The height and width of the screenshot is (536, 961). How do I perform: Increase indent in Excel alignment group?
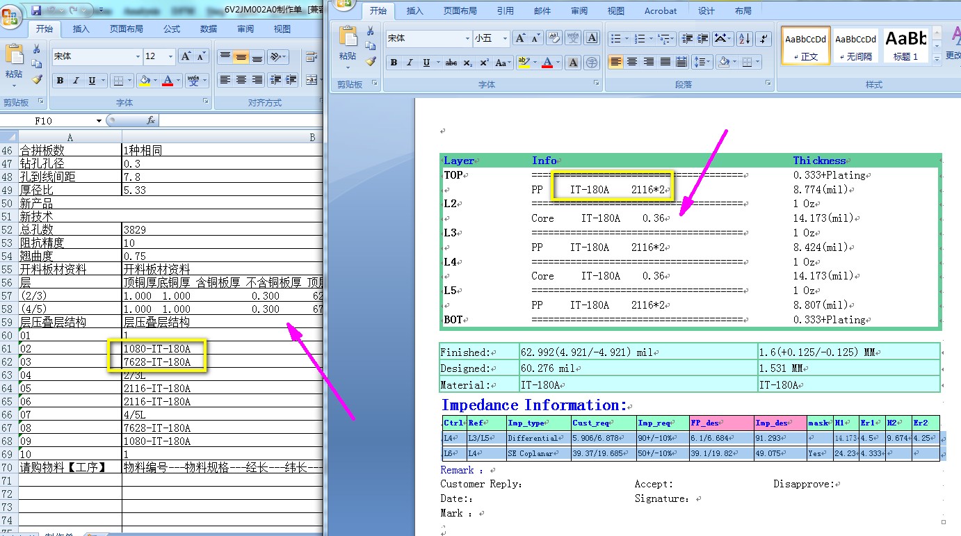tap(291, 81)
